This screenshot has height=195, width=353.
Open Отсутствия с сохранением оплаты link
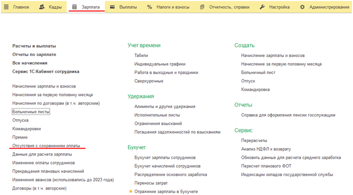pos(46,146)
